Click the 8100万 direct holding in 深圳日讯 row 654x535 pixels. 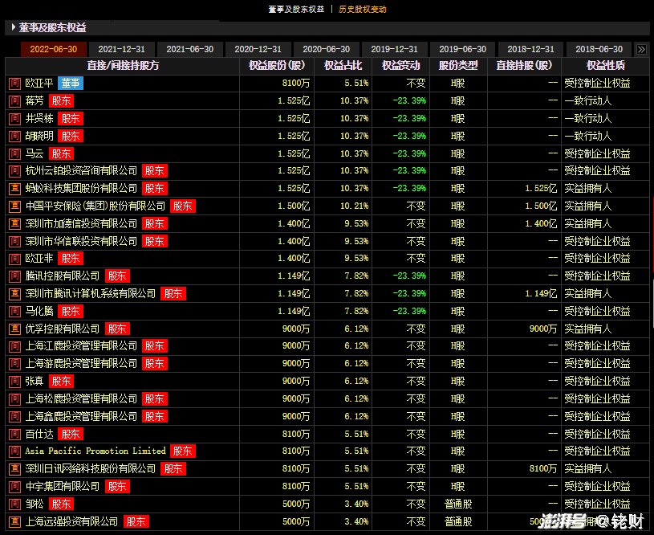[x=542, y=469]
